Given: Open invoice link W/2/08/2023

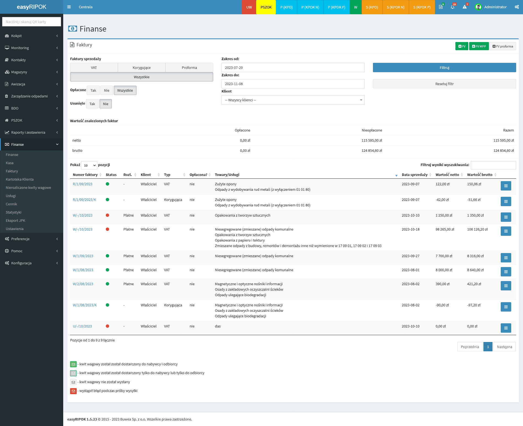Looking at the screenshot, I should click(83, 284).
